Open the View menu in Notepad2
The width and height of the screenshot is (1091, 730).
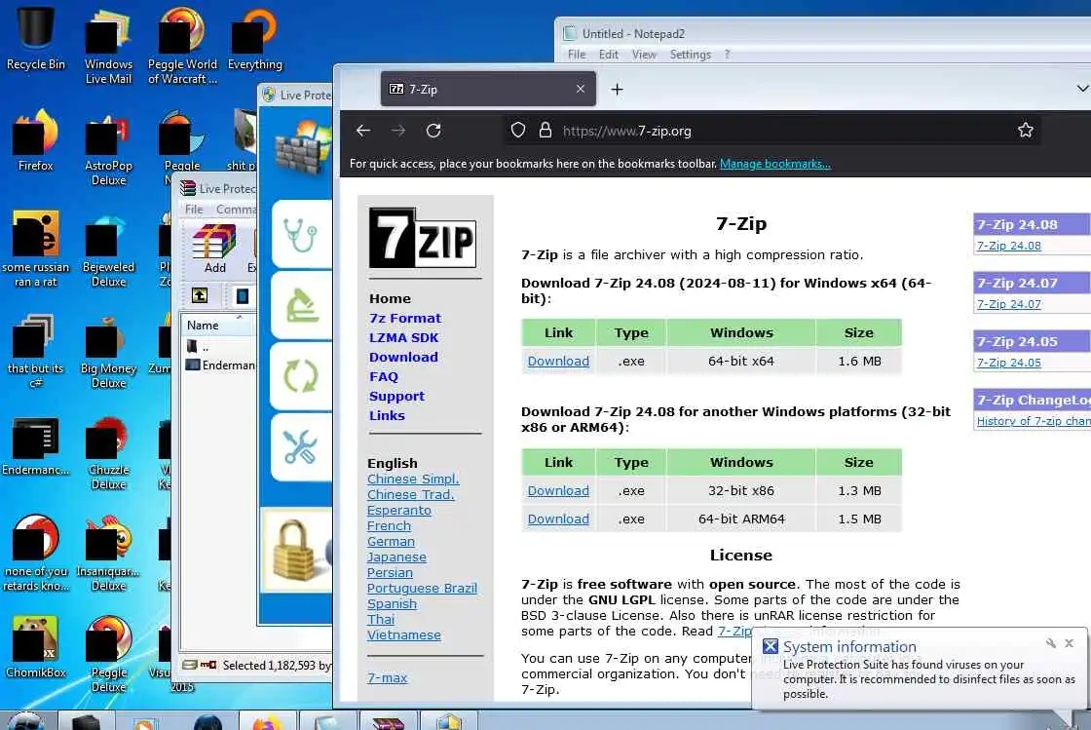pos(644,55)
